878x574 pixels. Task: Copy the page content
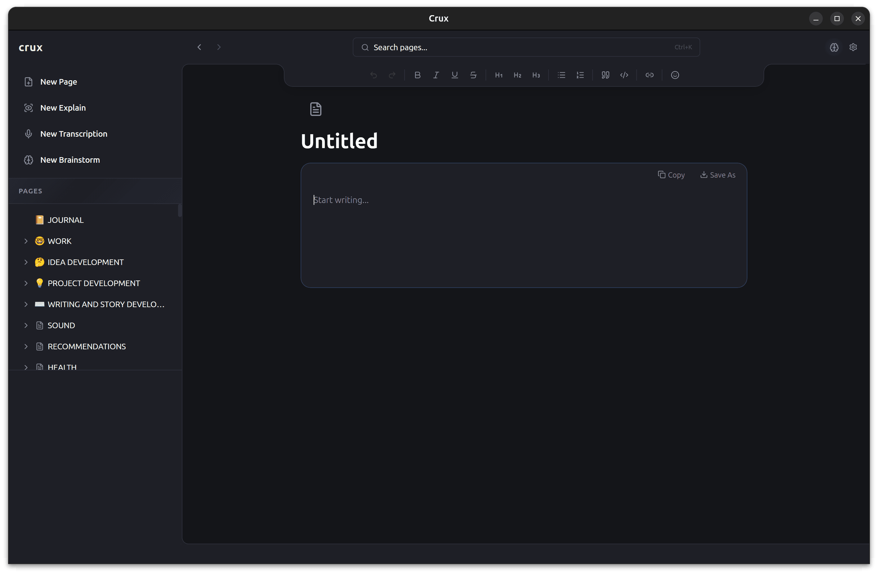[x=671, y=175]
